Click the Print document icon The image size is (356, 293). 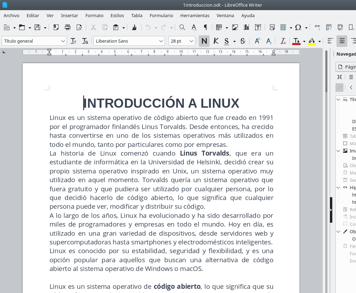tap(68, 27)
